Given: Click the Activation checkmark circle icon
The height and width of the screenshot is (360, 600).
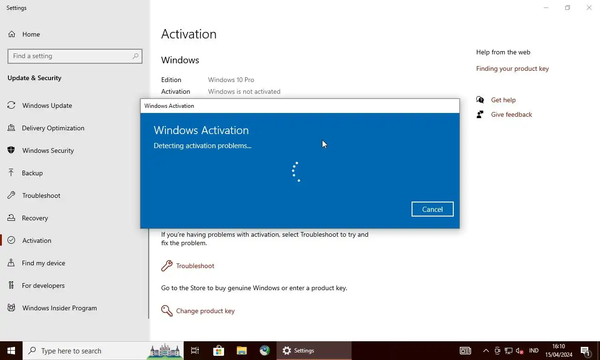Looking at the screenshot, I should click(x=11, y=240).
